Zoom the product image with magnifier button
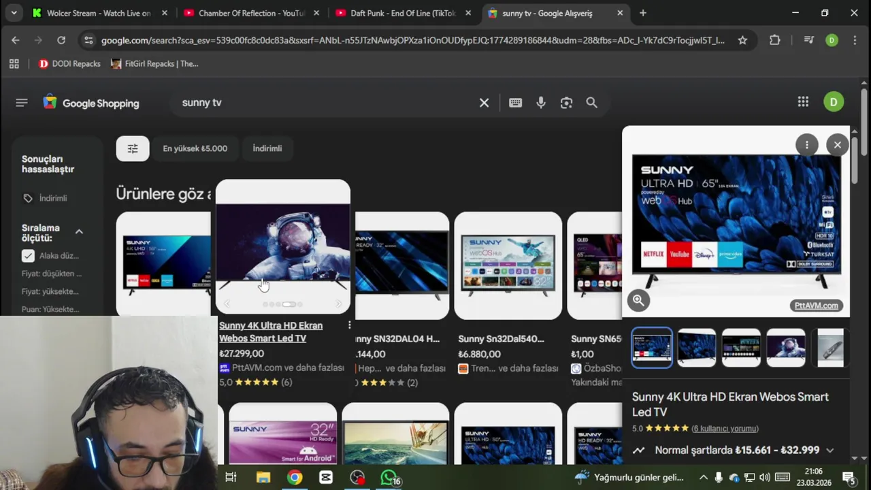 [638, 300]
